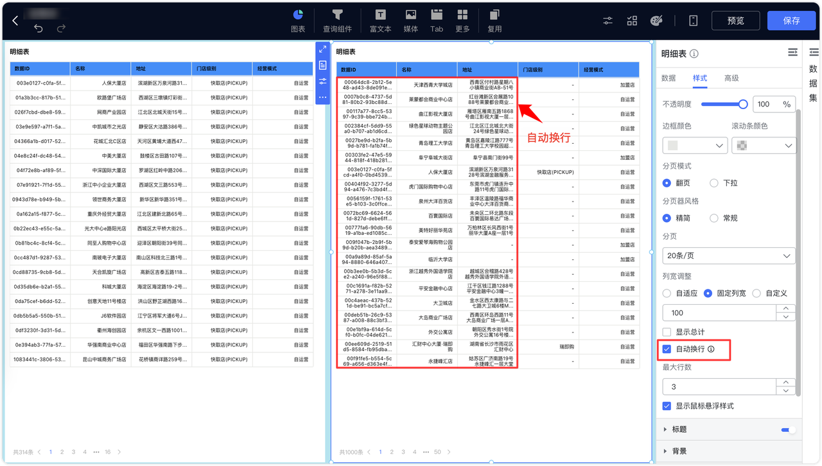822x466 pixels.
Task: Open the 20条/页 page size dropdown
Action: click(x=729, y=255)
